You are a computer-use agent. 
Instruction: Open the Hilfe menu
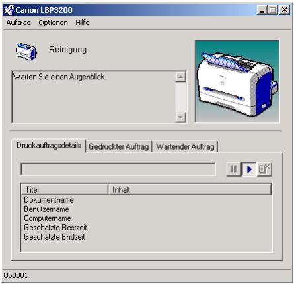click(x=83, y=23)
